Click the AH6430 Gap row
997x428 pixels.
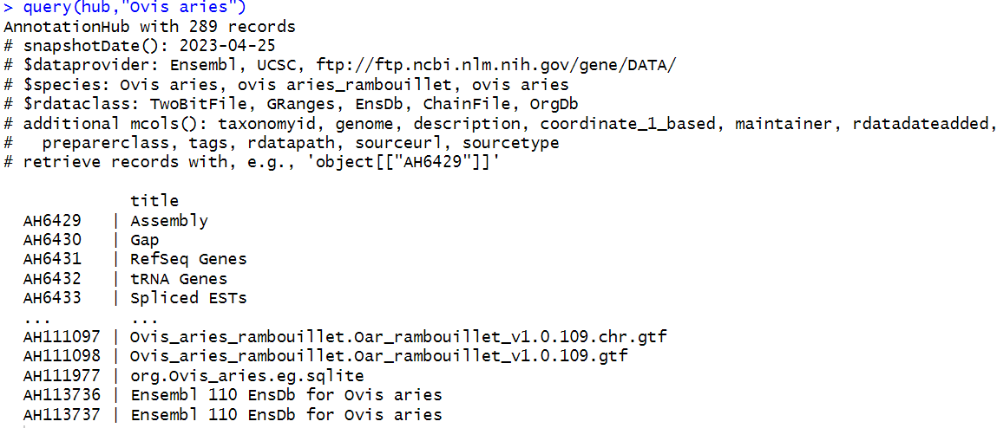coord(91,241)
